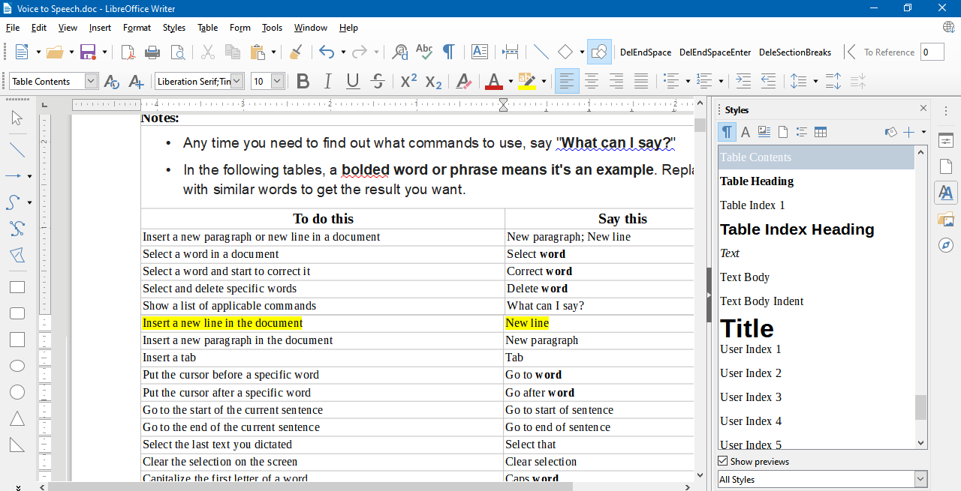Open the All Styles filter dropdown
961x491 pixels.
point(919,479)
